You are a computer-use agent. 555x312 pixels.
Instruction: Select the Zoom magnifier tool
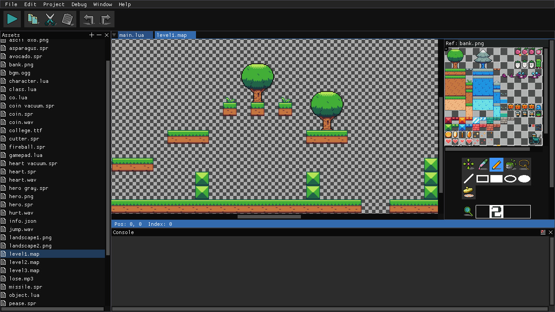click(x=468, y=211)
